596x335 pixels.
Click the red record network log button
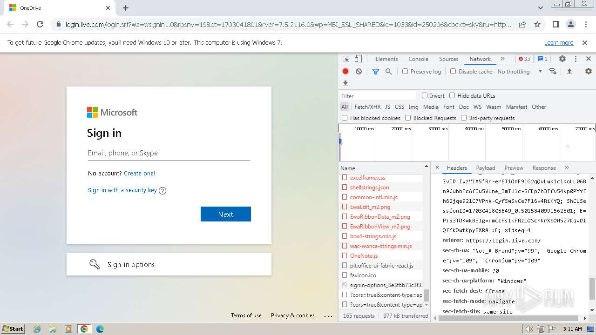(345, 71)
